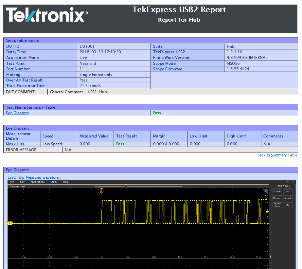
Task: Click the Search button
Action: (x=288, y=198)
